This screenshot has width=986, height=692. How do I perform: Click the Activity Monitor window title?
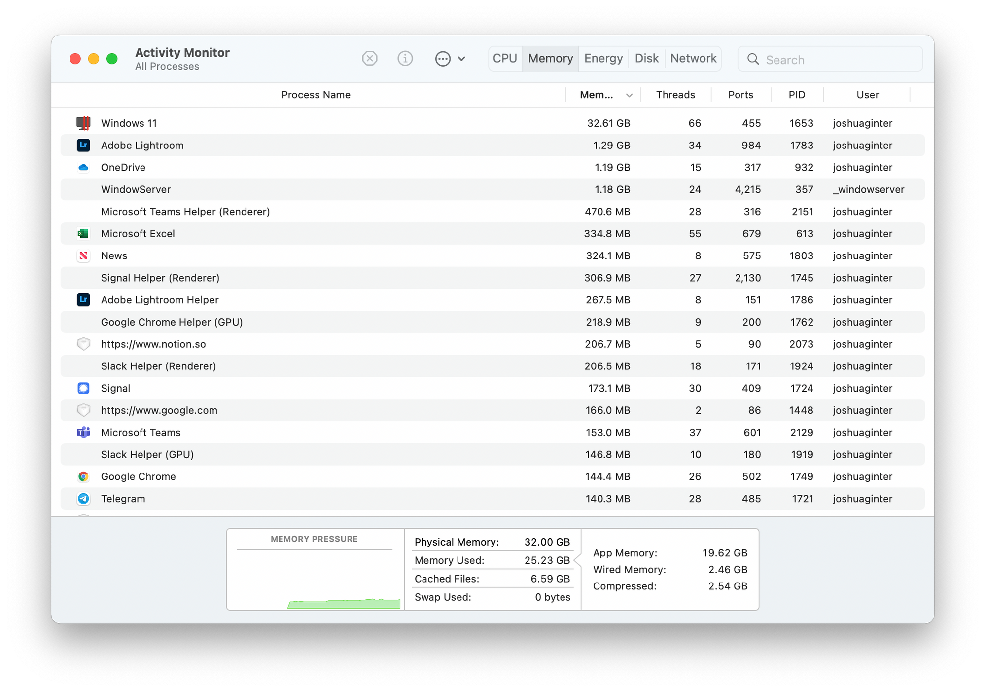pos(182,52)
